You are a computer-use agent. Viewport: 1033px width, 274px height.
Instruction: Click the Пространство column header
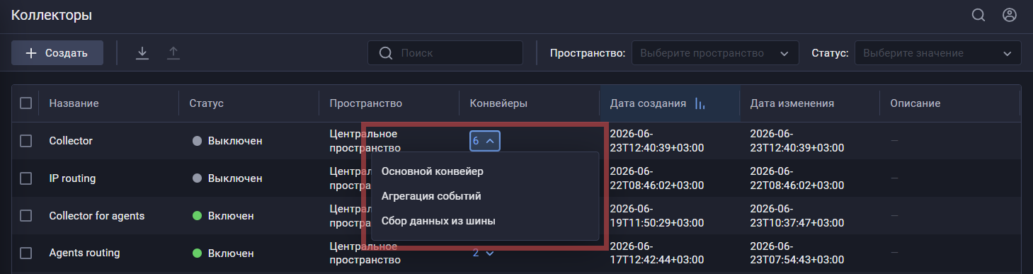click(x=365, y=103)
